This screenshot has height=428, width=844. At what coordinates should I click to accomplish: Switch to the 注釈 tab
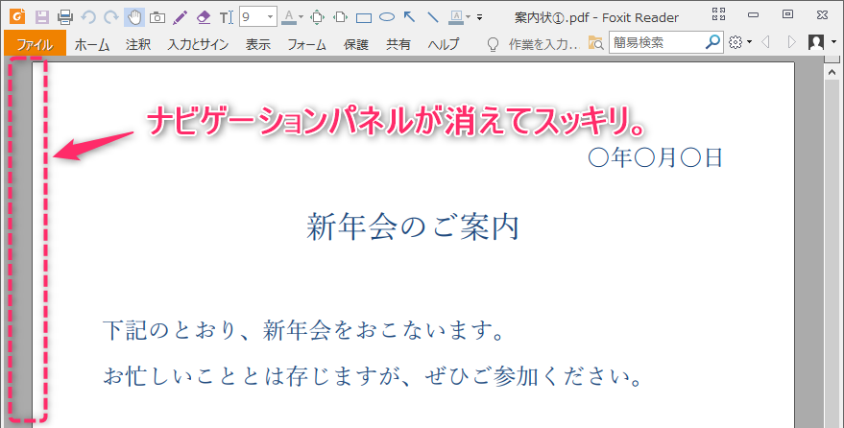(x=138, y=44)
